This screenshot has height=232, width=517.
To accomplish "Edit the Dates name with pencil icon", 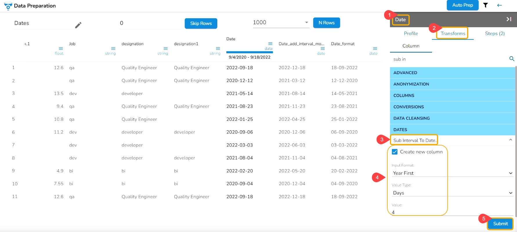I will [78, 25].
